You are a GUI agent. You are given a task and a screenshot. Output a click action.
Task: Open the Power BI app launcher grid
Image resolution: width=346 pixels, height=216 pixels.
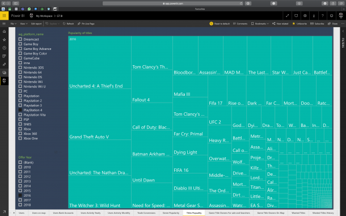point(4,16)
